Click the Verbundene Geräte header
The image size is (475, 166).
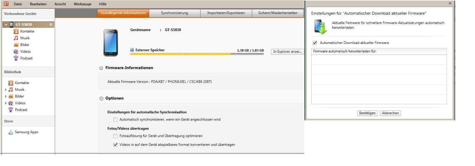(28, 14)
